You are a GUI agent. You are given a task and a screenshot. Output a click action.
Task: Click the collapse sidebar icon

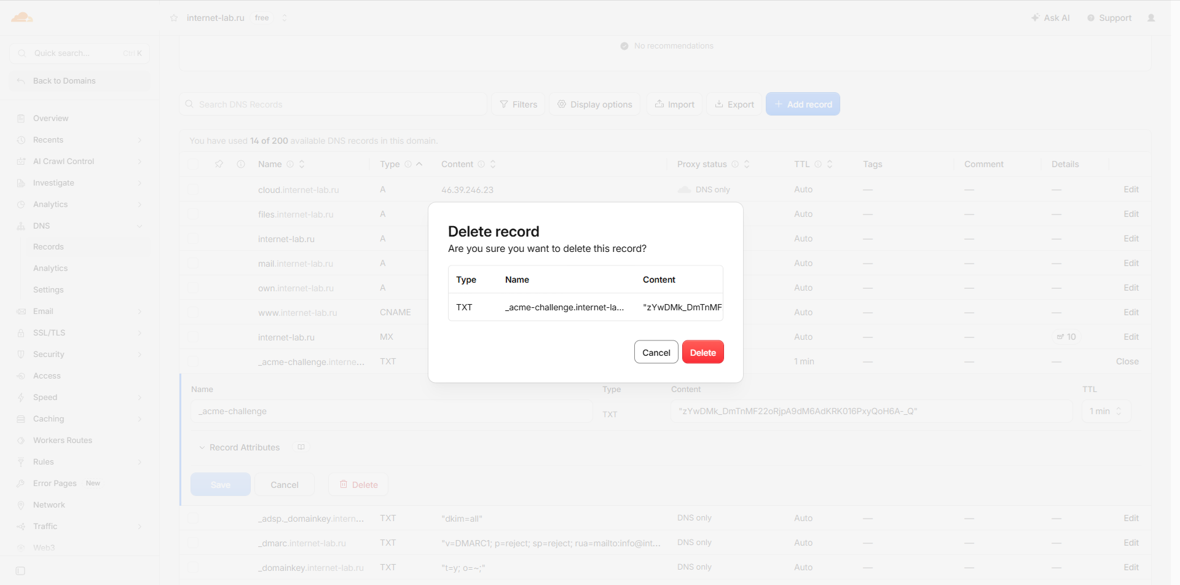tap(20, 571)
